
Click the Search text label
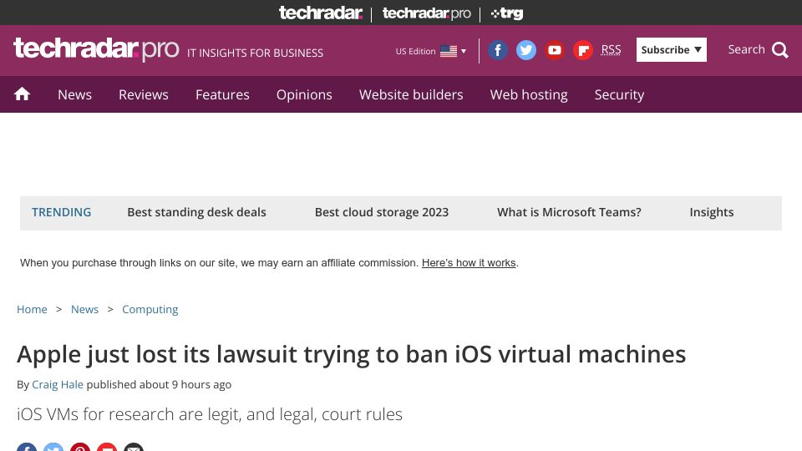pos(746,49)
